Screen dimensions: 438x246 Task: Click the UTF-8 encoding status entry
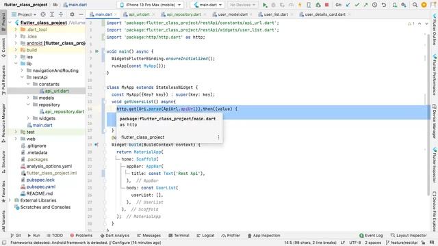pos(355,243)
